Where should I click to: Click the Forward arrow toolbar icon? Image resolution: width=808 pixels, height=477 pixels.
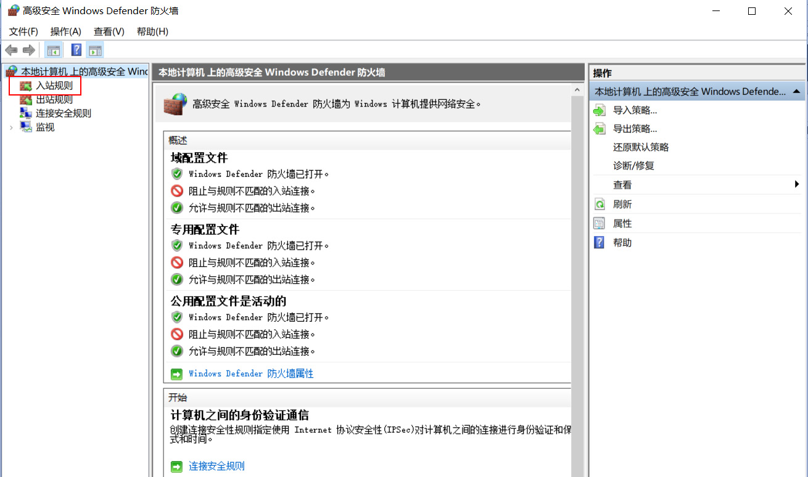[28, 50]
